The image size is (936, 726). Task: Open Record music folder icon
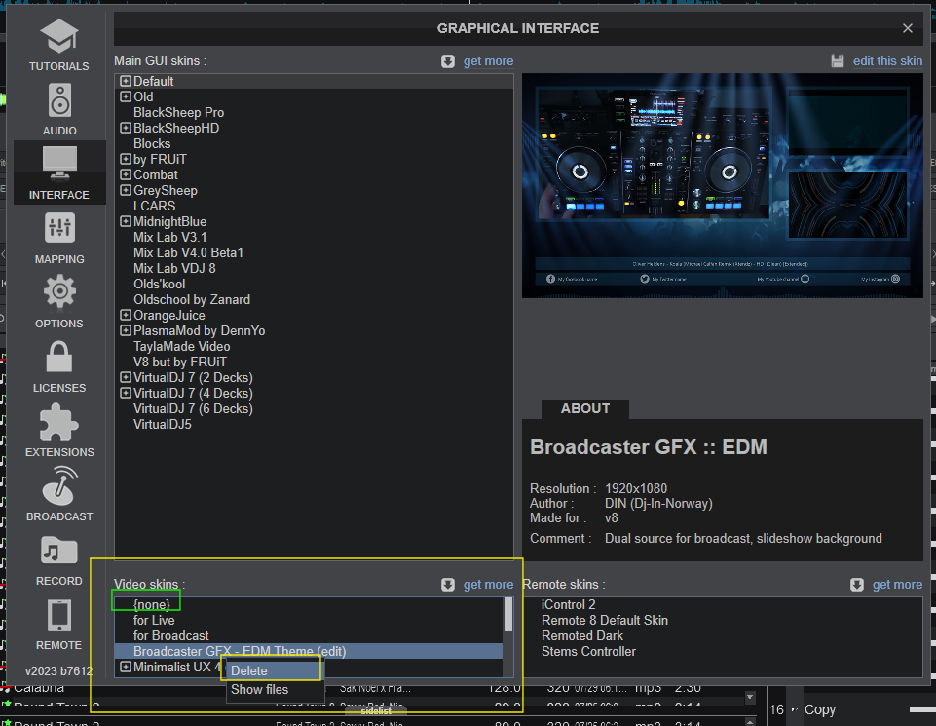tap(59, 550)
